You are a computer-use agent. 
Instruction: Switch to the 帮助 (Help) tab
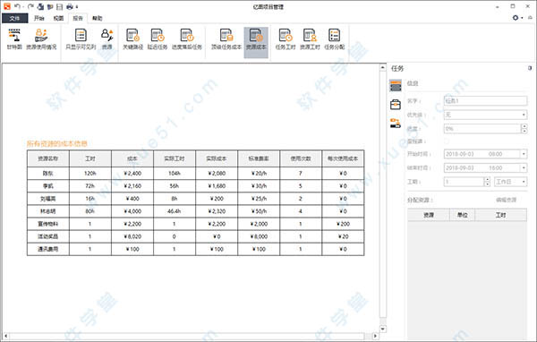[98, 18]
